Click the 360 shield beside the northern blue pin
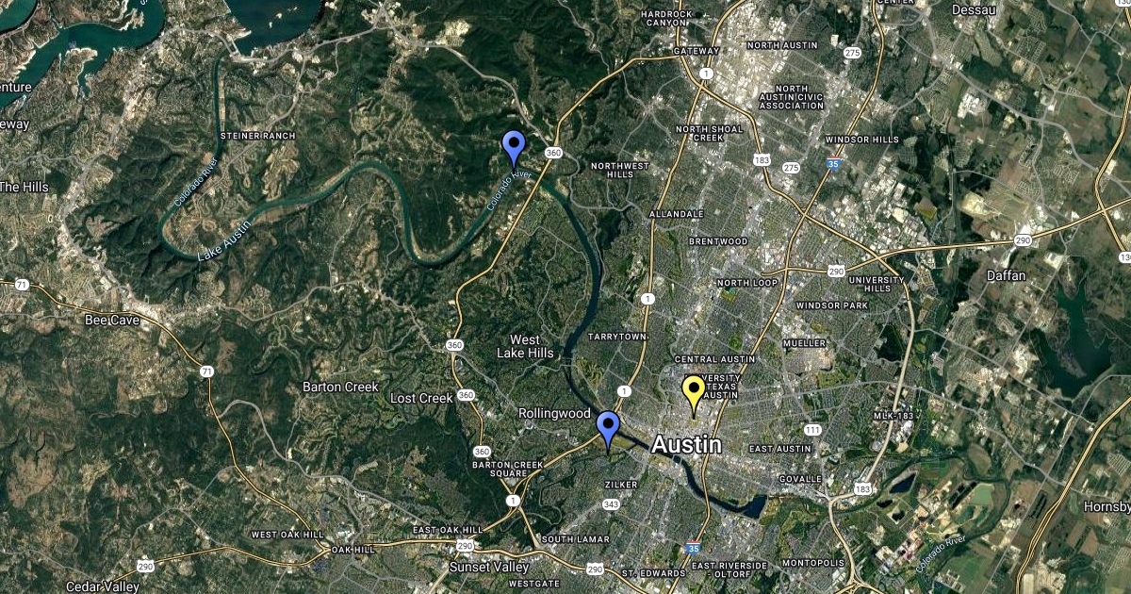1131x594 pixels. click(x=554, y=153)
